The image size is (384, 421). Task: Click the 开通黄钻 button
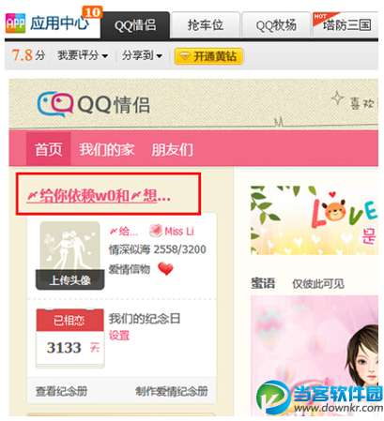[x=208, y=56]
